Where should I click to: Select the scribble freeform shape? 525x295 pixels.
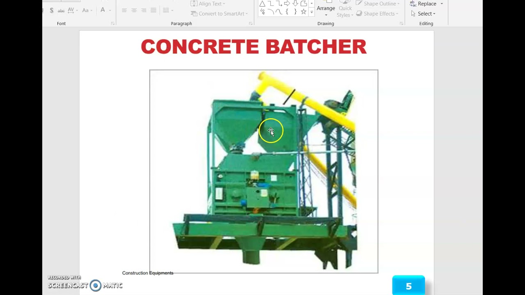click(262, 12)
